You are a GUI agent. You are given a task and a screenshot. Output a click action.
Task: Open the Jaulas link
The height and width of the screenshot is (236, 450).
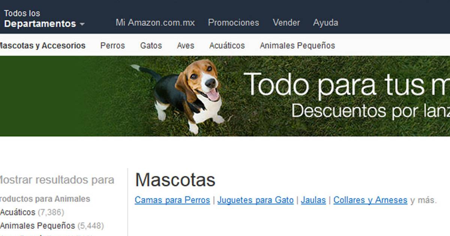coord(313,200)
